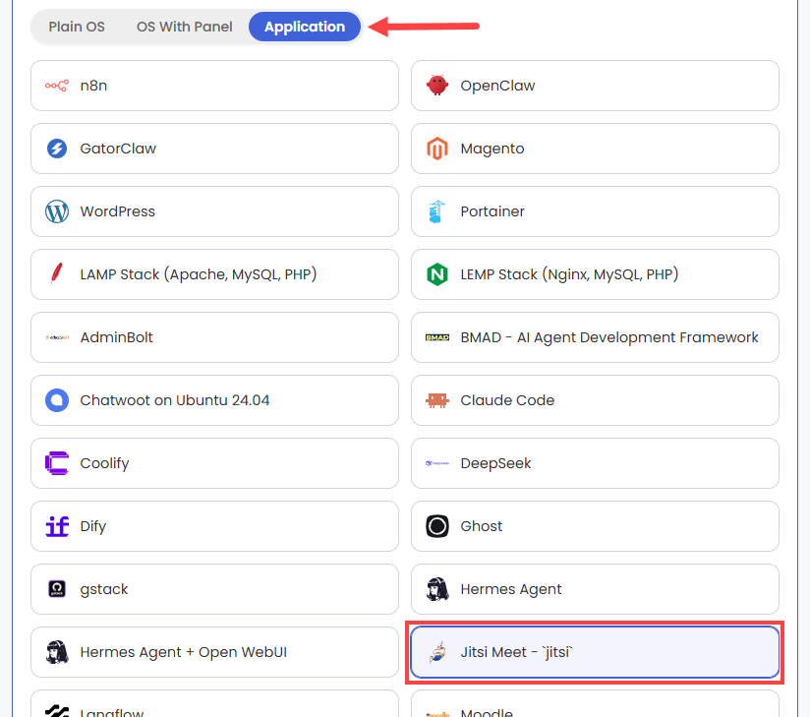Choose the Hermes Agent card without WebUI
Screen dimensions: 810x717
tap(595, 589)
